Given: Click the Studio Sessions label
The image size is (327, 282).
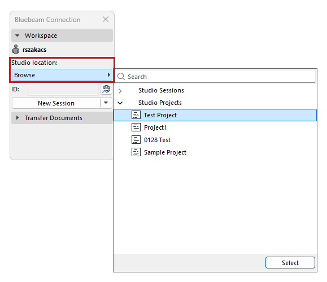Looking at the screenshot, I should pos(161,90).
